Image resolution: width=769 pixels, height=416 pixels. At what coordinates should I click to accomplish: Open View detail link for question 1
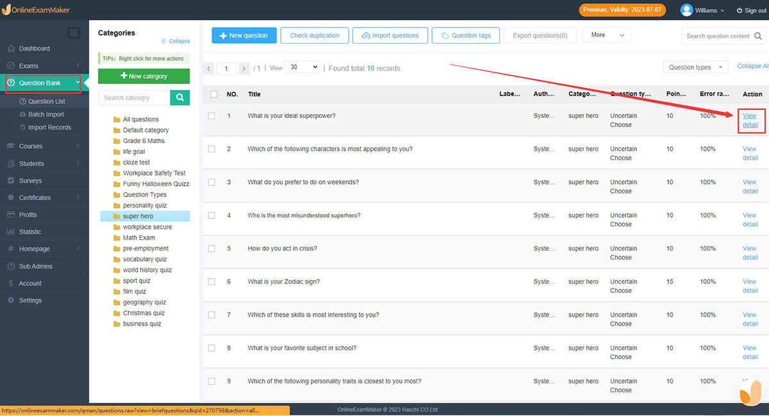(750, 121)
